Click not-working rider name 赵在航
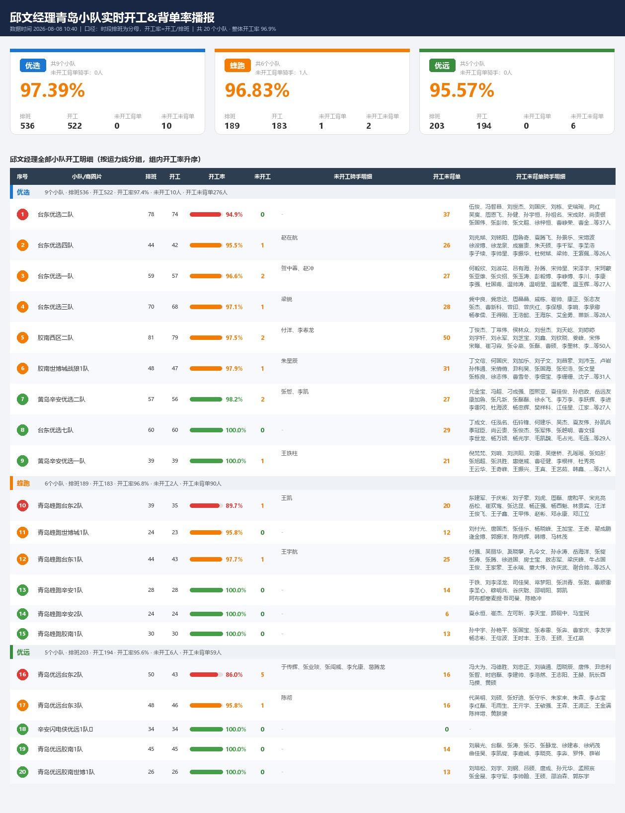The height and width of the screenshot is (813, 625). 289,238
